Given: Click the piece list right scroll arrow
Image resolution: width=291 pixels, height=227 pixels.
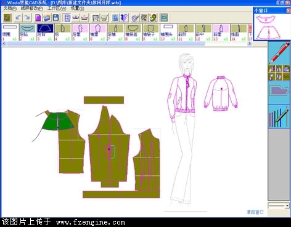Looking at the screenshot, I should click(x=250, y=44).
